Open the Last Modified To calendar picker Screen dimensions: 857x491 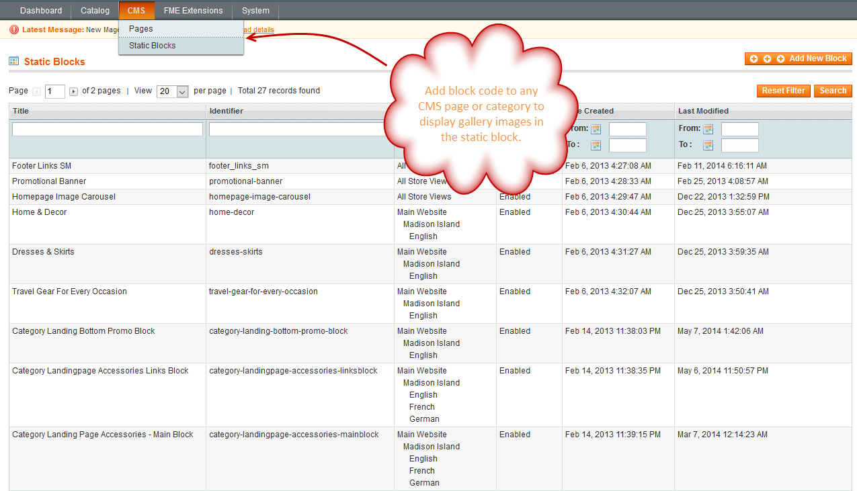(708, 146)
